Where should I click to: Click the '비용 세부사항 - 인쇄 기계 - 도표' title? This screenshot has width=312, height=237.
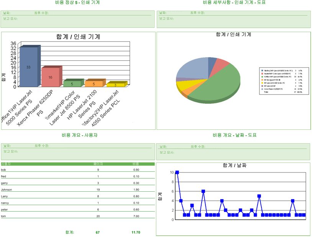tap(234, 2)
